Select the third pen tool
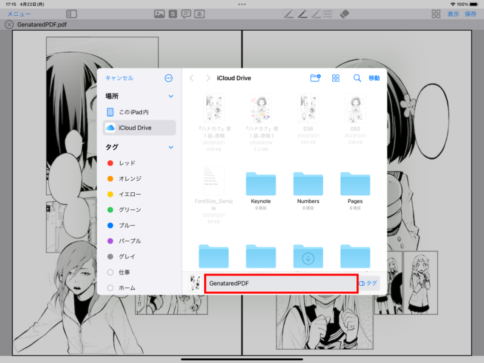 click(316, 14)
